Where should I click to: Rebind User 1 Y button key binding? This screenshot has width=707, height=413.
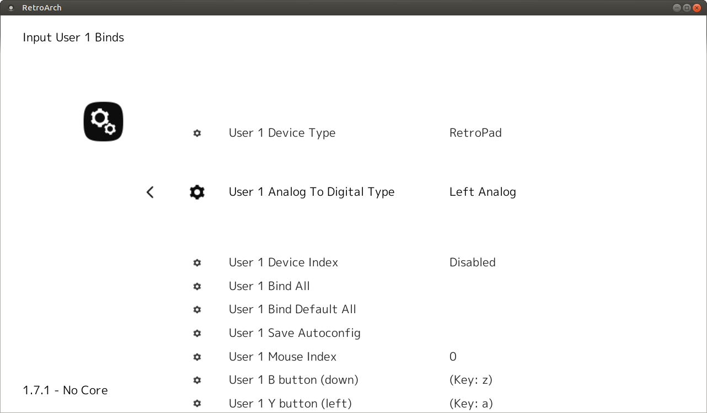tap(290, 403)
